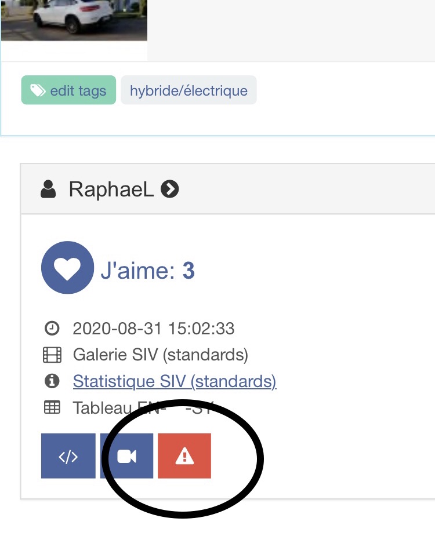Click the blue video camera button
Screen dimensions: 435x547
pyautogui.click(x=126, y=456)
